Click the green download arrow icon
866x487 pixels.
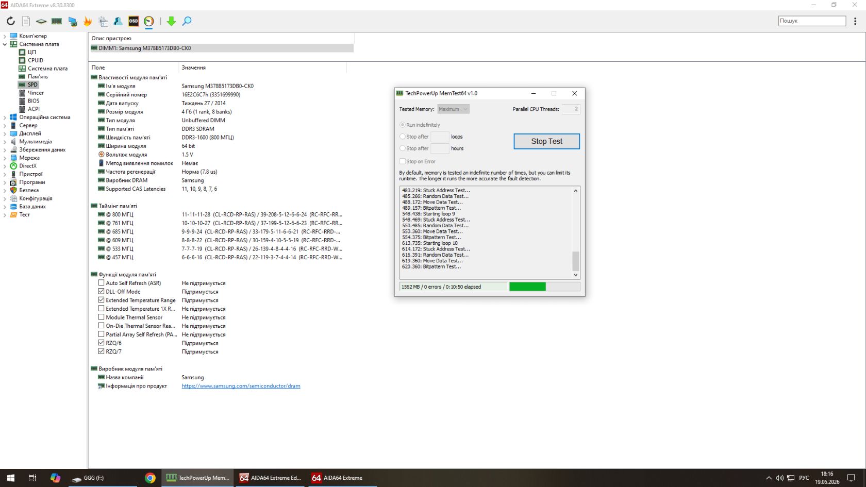click(172, 21)
